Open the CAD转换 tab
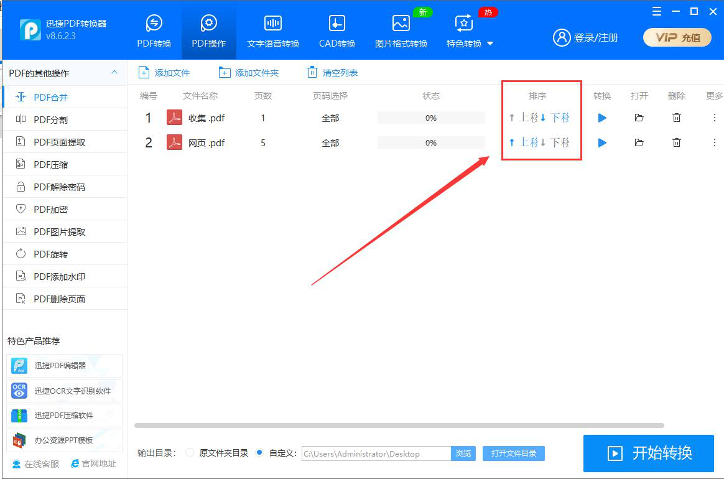 coord(337,31)
